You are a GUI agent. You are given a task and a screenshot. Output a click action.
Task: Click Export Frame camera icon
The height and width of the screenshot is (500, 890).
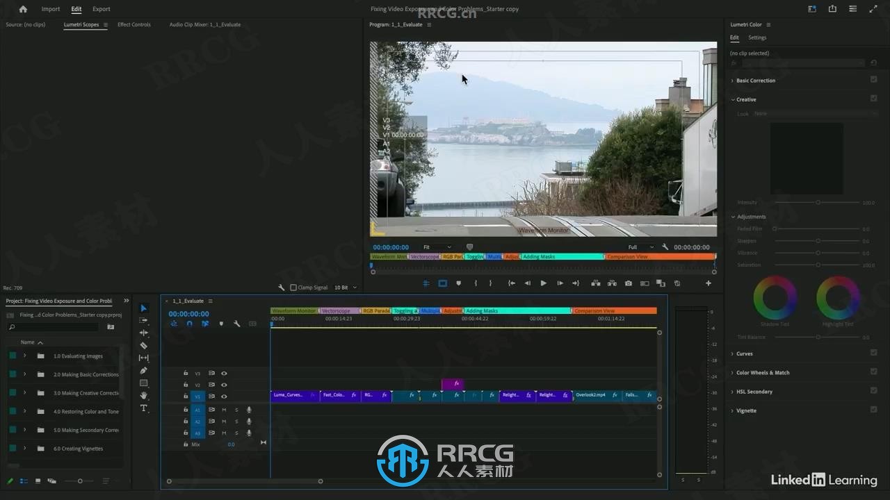[x=629, y=283]
